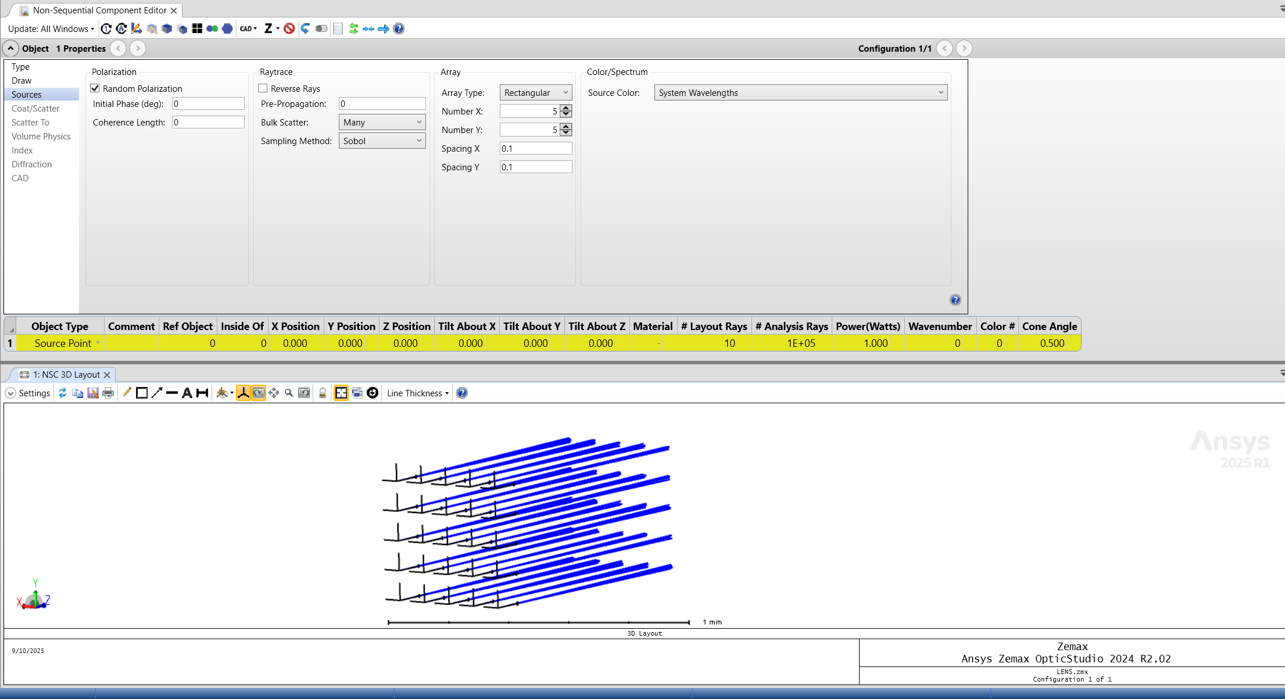Screen dimensions: 1285x699
Task: Open the Line Thickness menu
Action: (416, 393)
